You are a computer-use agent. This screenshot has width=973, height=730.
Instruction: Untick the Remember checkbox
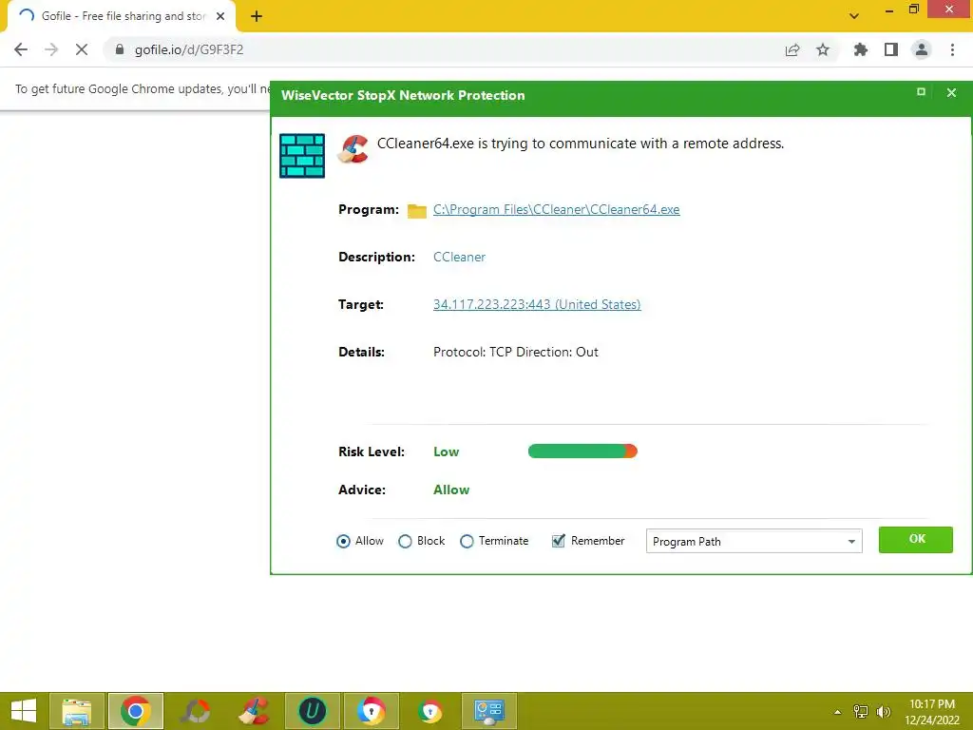559,541
